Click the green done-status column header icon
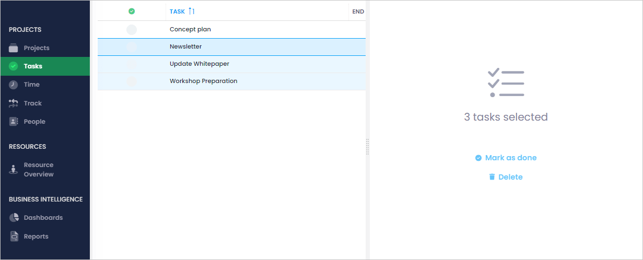The image size is (643, 260). (132, 11)
